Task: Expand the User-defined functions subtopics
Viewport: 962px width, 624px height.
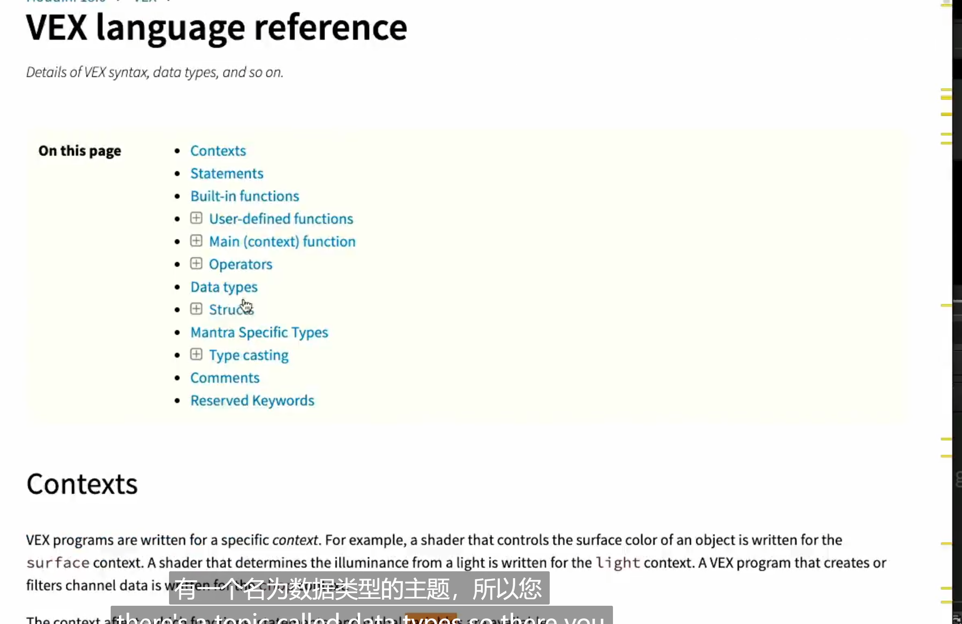Action: click(196, 218)
